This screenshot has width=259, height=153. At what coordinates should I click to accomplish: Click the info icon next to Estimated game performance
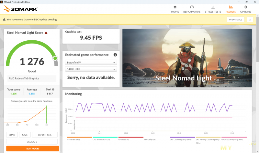pos(115,55)
